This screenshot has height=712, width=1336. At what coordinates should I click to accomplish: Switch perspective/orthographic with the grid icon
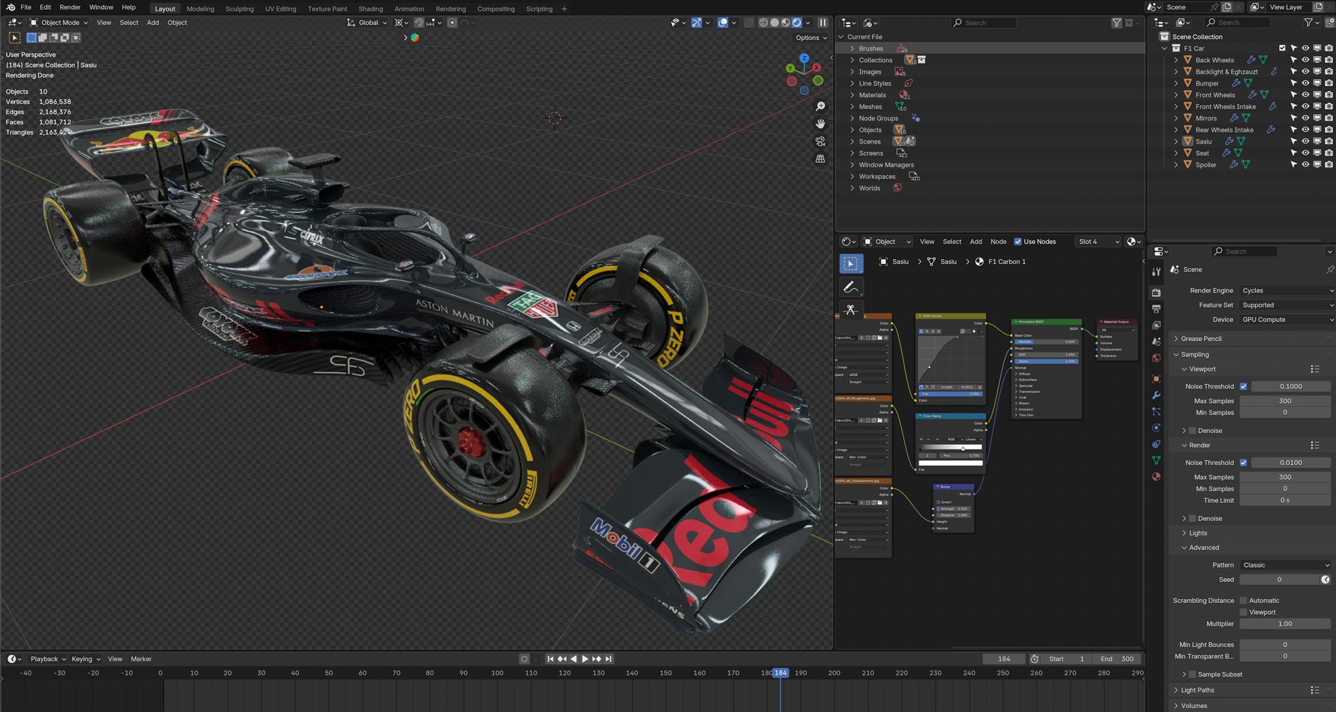820,159
